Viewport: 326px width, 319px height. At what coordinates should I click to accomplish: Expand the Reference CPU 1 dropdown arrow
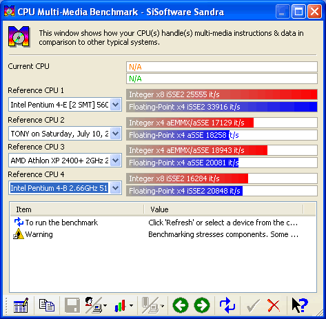(116, 105)
